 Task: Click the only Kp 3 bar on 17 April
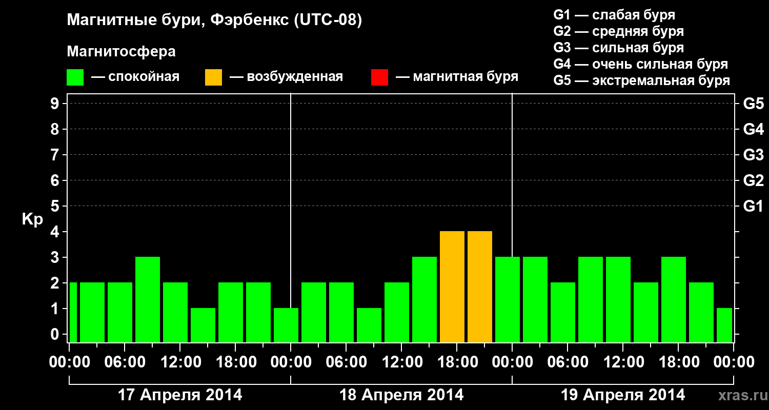[148, 299]
